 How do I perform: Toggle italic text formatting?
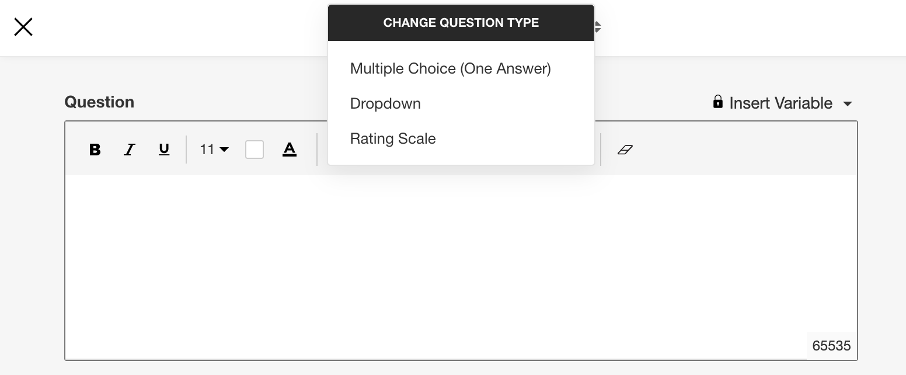(130, 150)
